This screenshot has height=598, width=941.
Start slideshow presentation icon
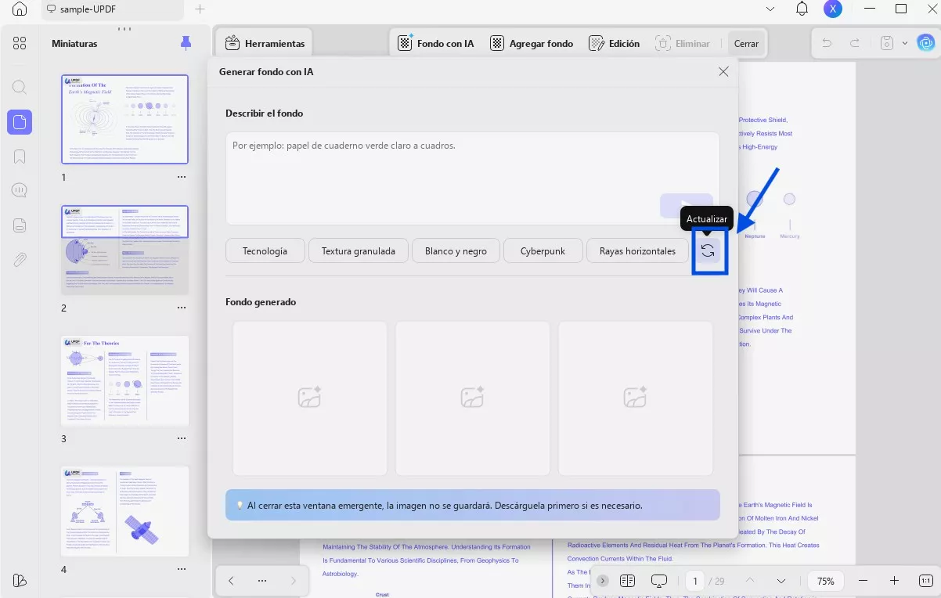coord(658,581)
